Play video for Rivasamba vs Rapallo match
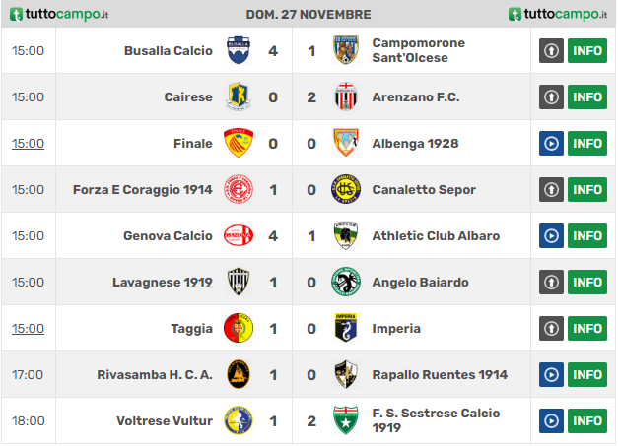The image size is (618, 446). pos(551,375)
